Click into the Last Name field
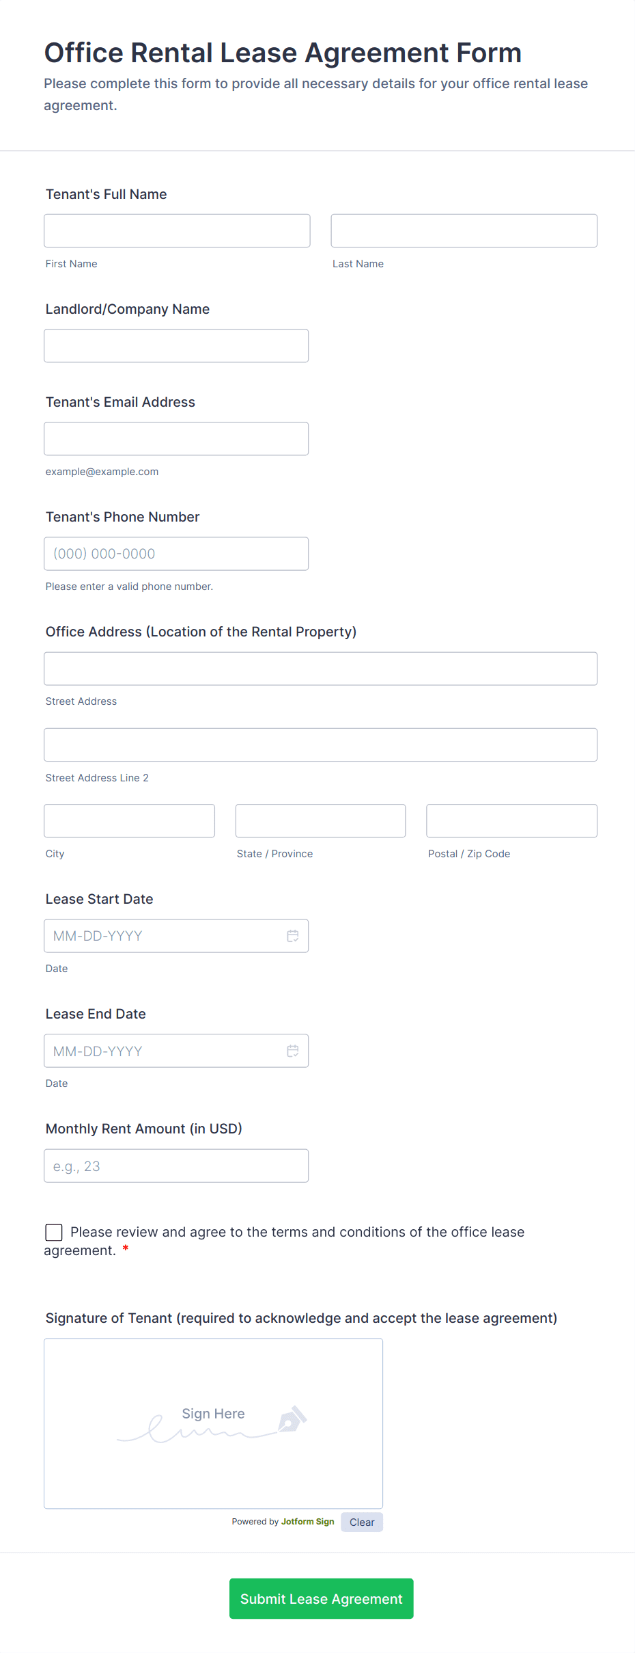This screenshot has width=635, height=1653. [464, 231]
